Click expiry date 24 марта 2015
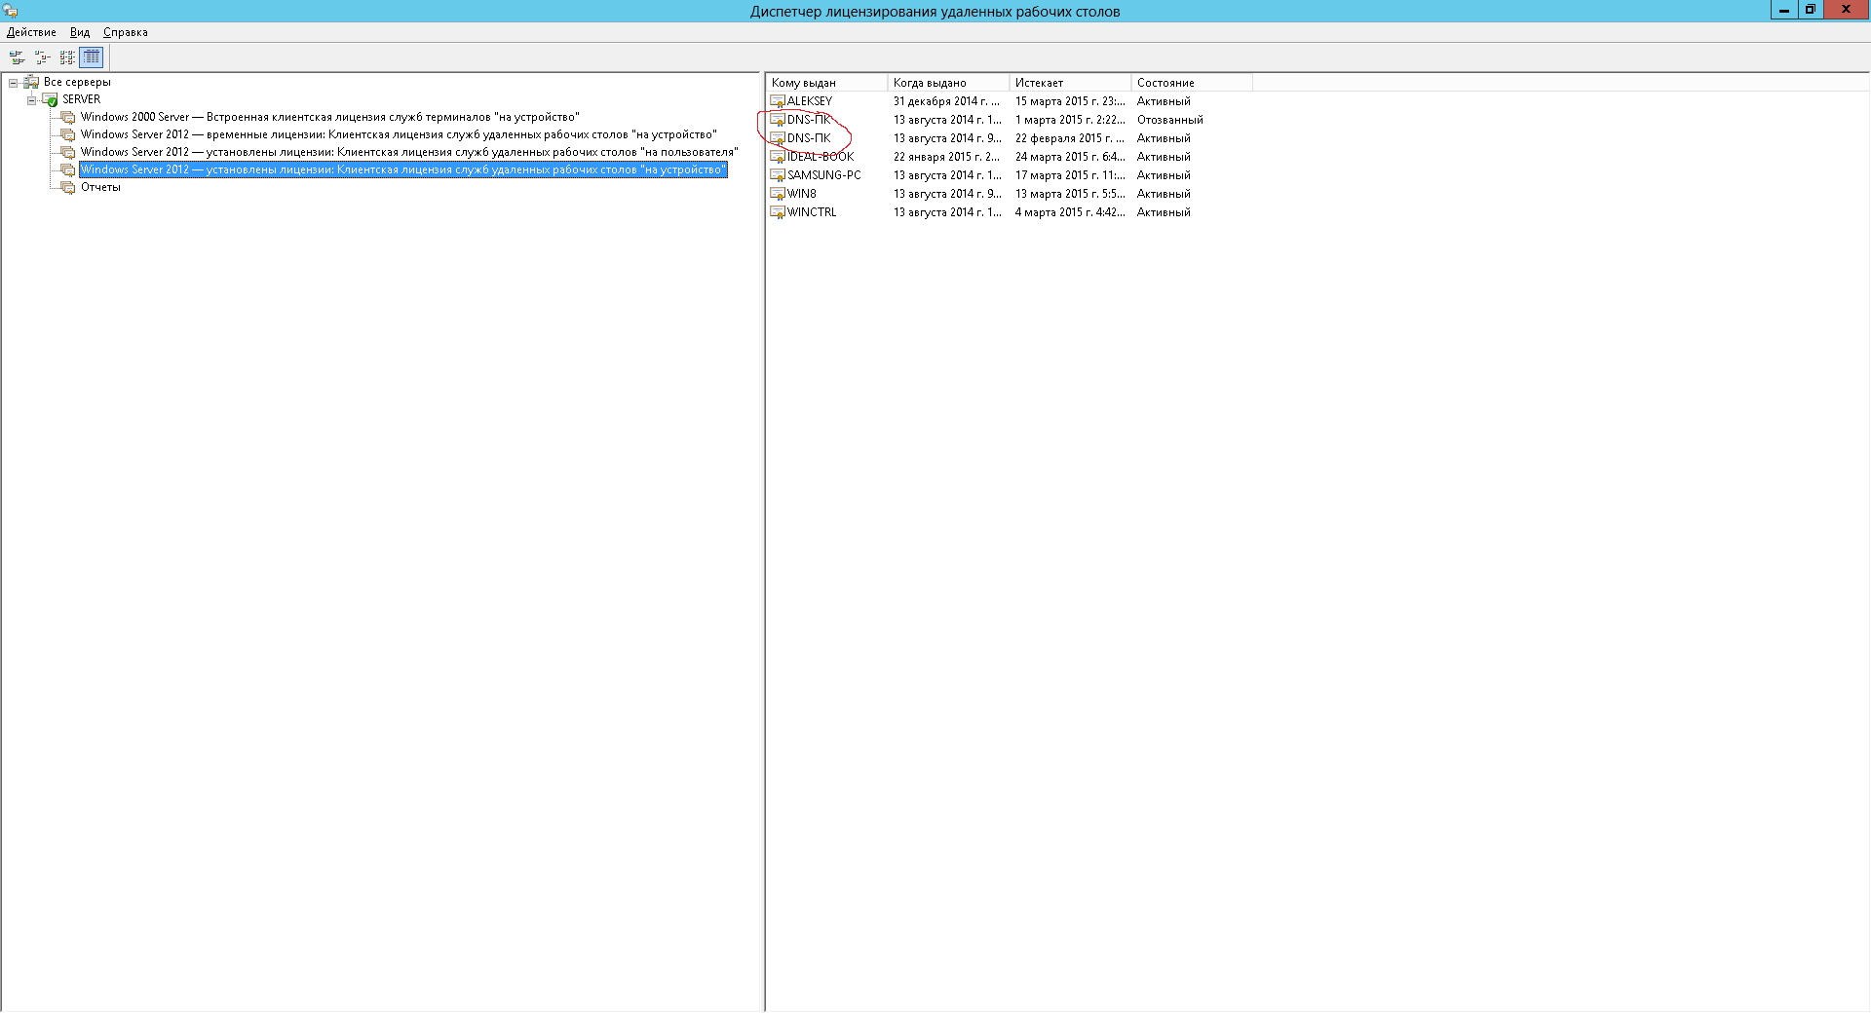The image size is (1871, 1013). pyautogui.click(x=1070, y=157)
